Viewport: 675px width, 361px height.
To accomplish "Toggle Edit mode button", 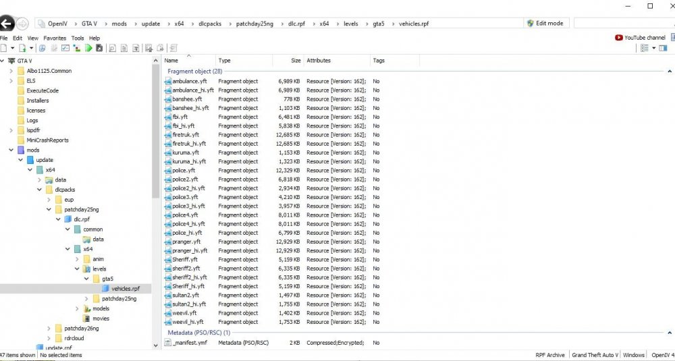I will tap(545, 23).
